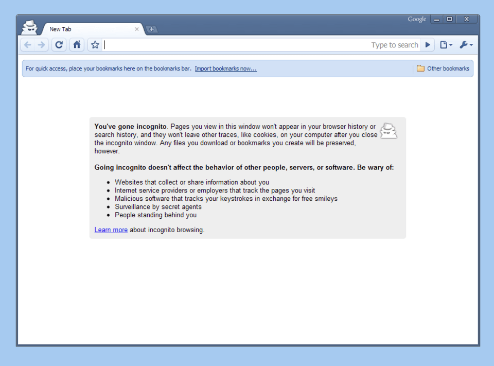This screenshot has height=366, width=494.
Task: Click the incognito figure inside the info box
Action: (x=389, y=131)
